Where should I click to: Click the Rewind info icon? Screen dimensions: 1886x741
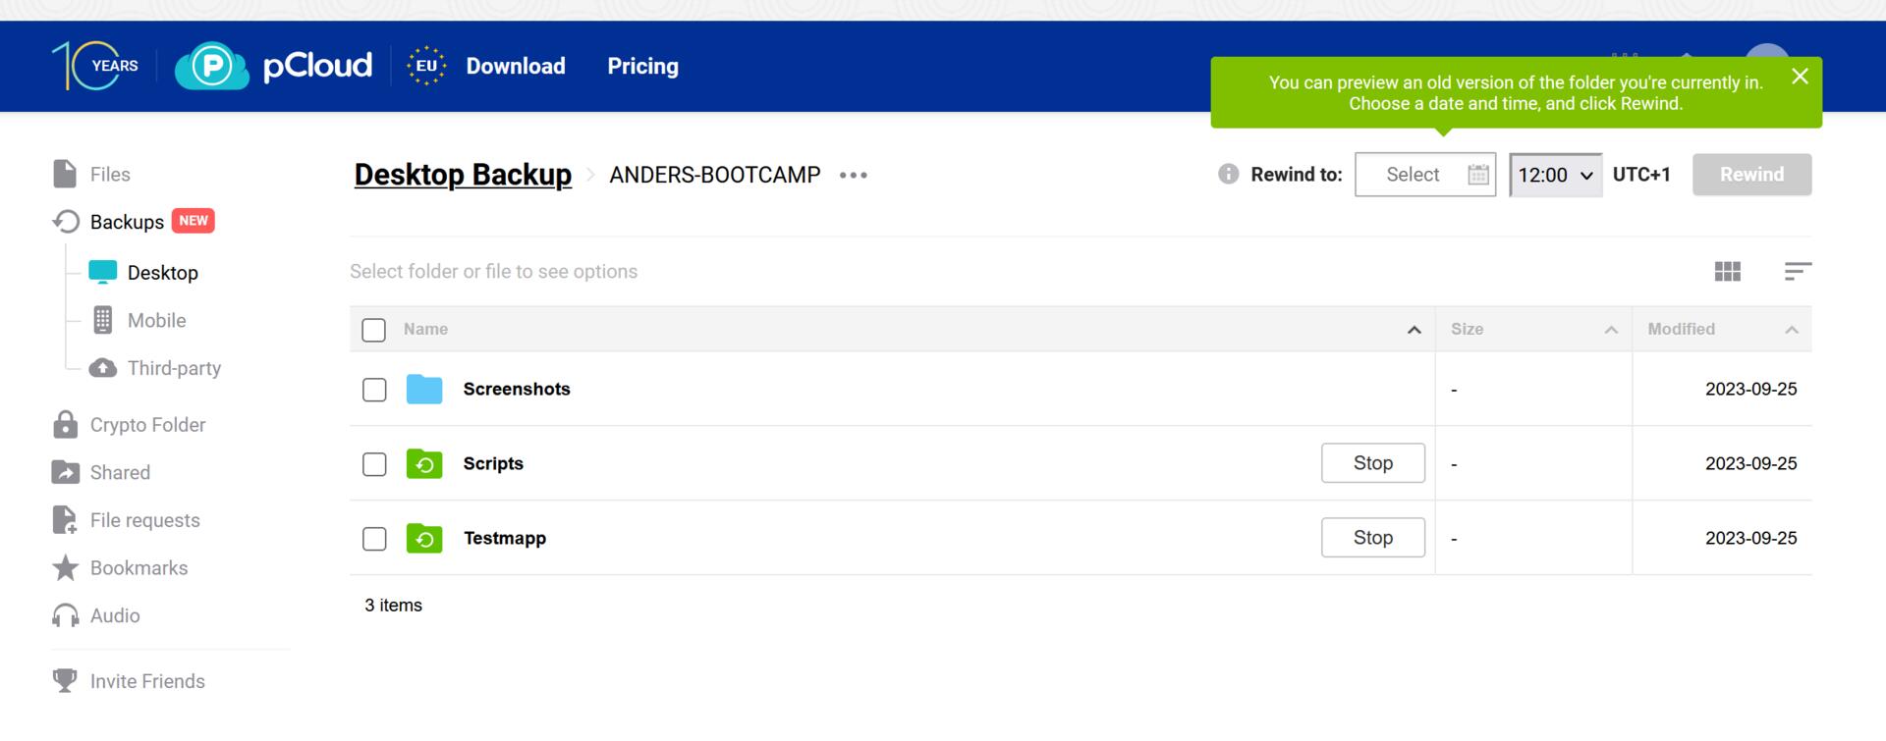[1228, 175]
